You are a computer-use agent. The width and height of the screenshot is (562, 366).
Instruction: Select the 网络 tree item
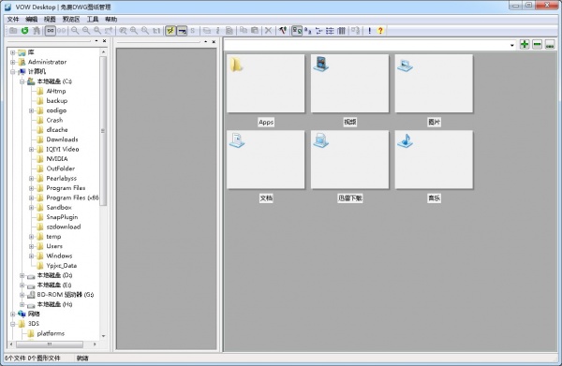tap(34, 315)
